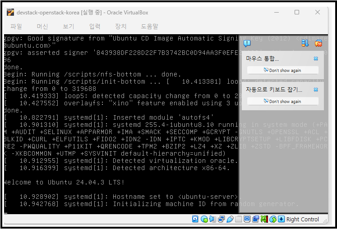Click the USB devices status icon
The image size is (337, 229).
click(230, 219)
